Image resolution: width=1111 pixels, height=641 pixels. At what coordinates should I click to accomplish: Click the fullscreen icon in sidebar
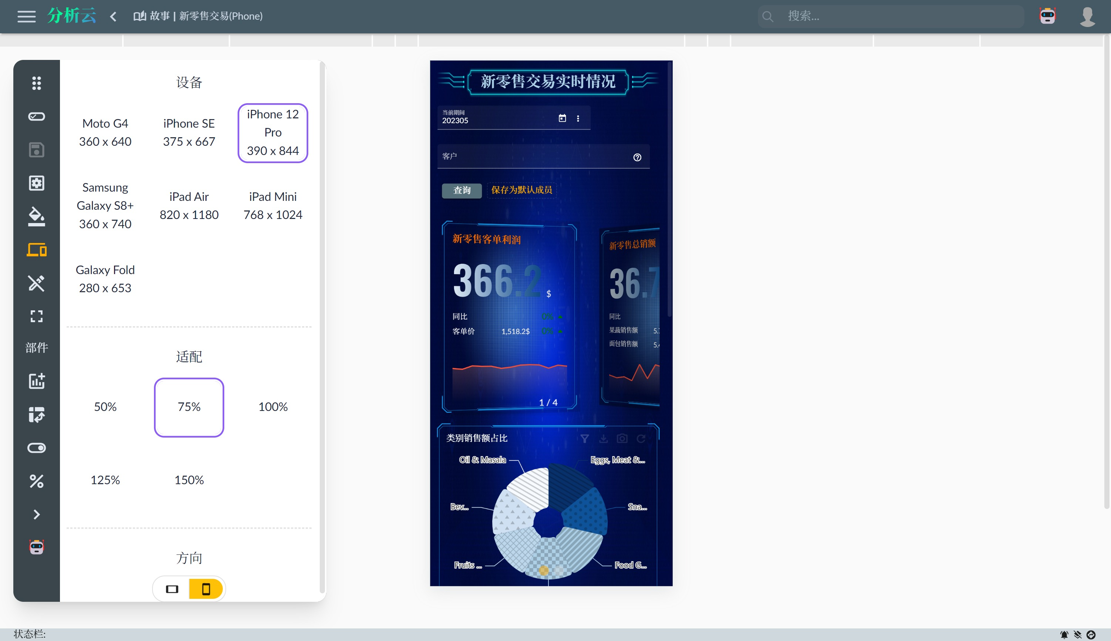pos(37,316)
